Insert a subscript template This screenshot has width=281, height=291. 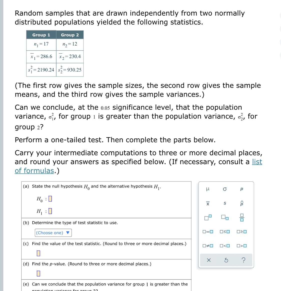coord(224,218)
